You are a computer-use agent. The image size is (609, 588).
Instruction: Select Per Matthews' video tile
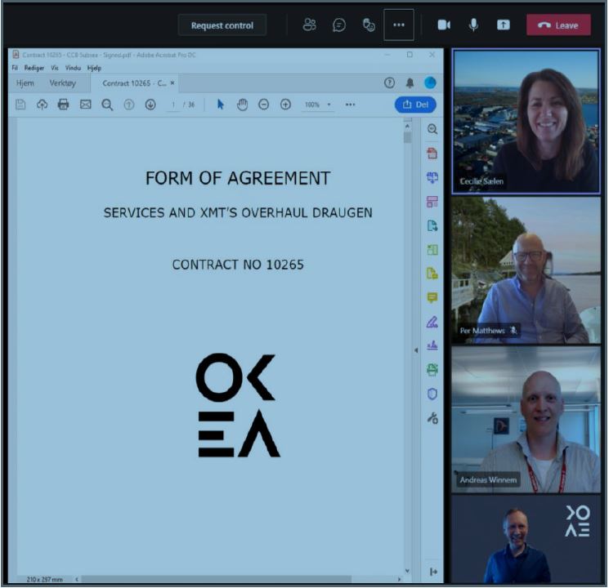[x=526, y=270]
